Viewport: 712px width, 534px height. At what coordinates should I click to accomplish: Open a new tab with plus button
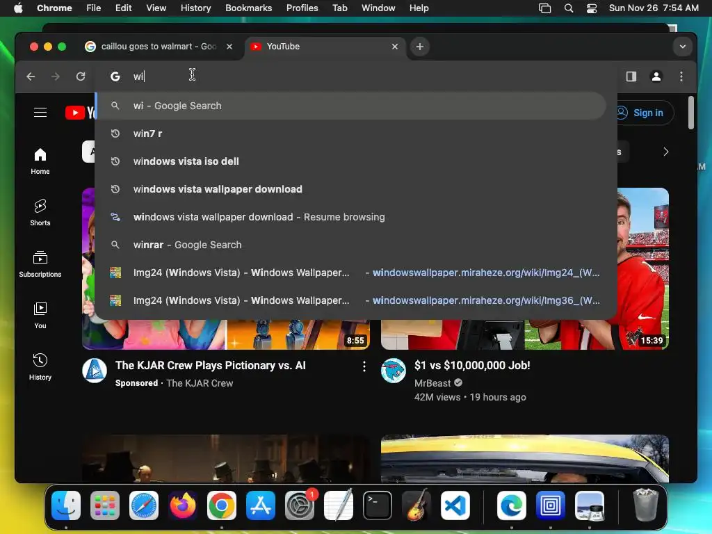(420, 47)
